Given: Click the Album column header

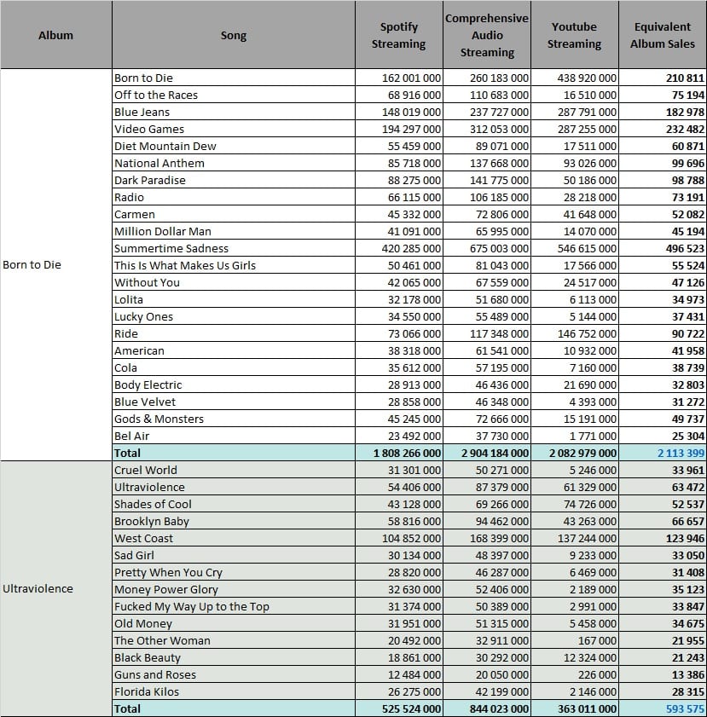Looking at the screenshot, I should coord(55,35).
